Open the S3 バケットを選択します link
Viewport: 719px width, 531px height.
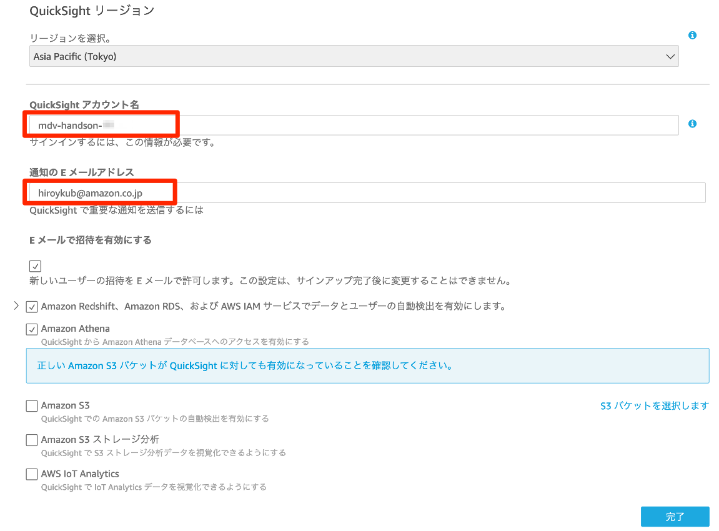click(x=654, y=406)
